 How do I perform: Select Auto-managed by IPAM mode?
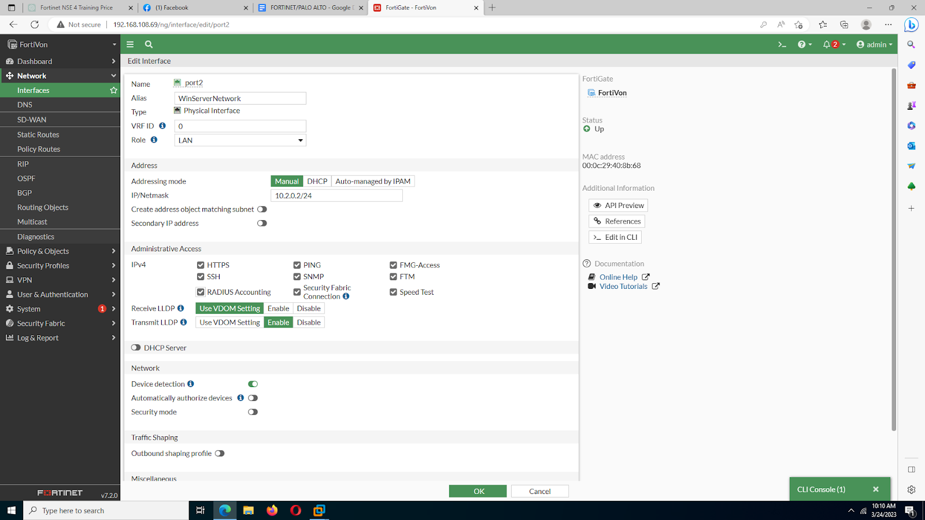click(x=373, y=181)
